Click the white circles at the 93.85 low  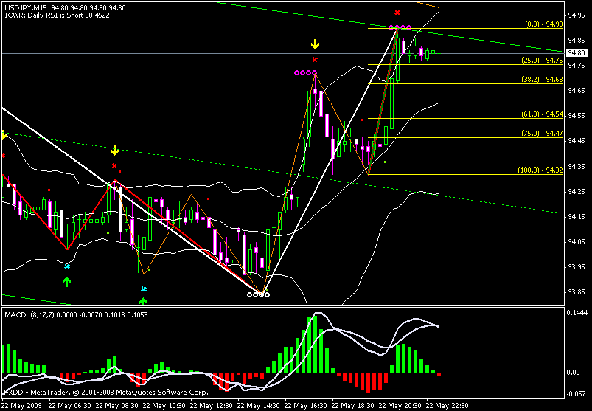click(x=259, y=294)
